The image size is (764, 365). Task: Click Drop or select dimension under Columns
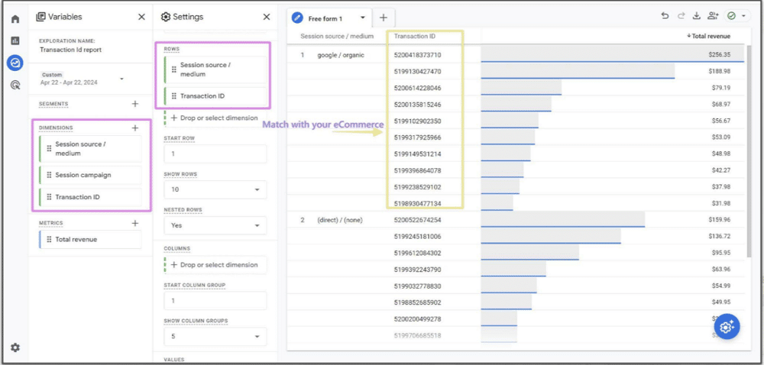(215, 265)
